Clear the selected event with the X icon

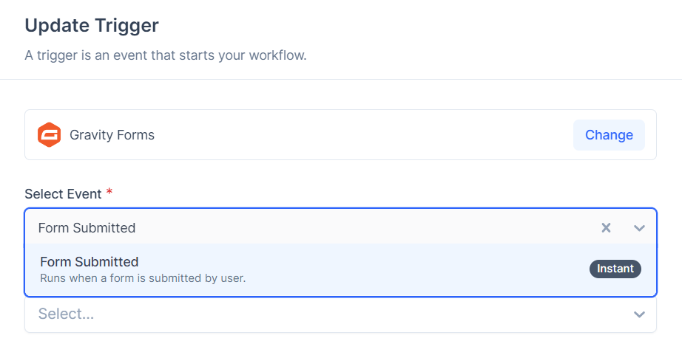606,228
